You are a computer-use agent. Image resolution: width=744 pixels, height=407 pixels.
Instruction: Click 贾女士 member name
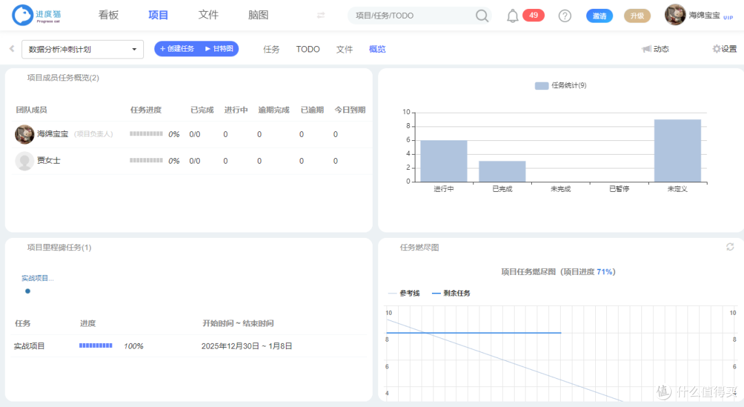pos(49,161)
